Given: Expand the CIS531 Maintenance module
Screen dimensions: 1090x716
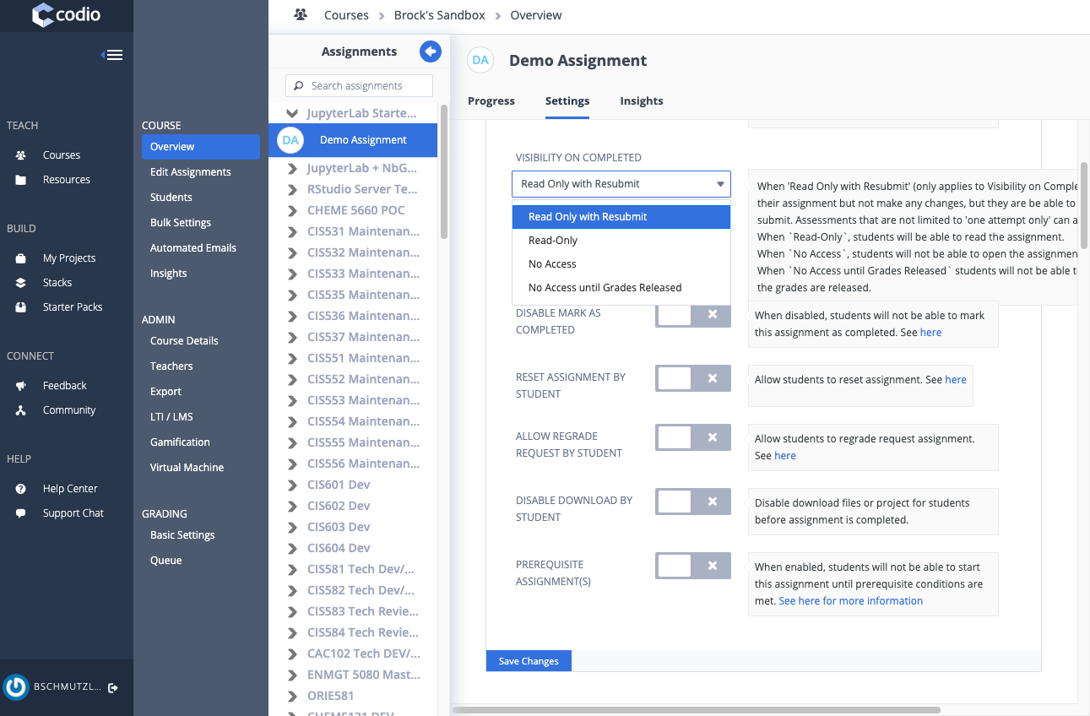Looking at the screenshot, I should click(292, 231).
